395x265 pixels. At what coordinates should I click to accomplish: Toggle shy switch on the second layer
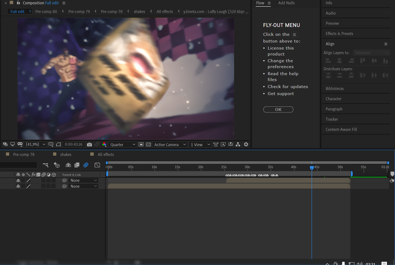(x=18, y=186)
